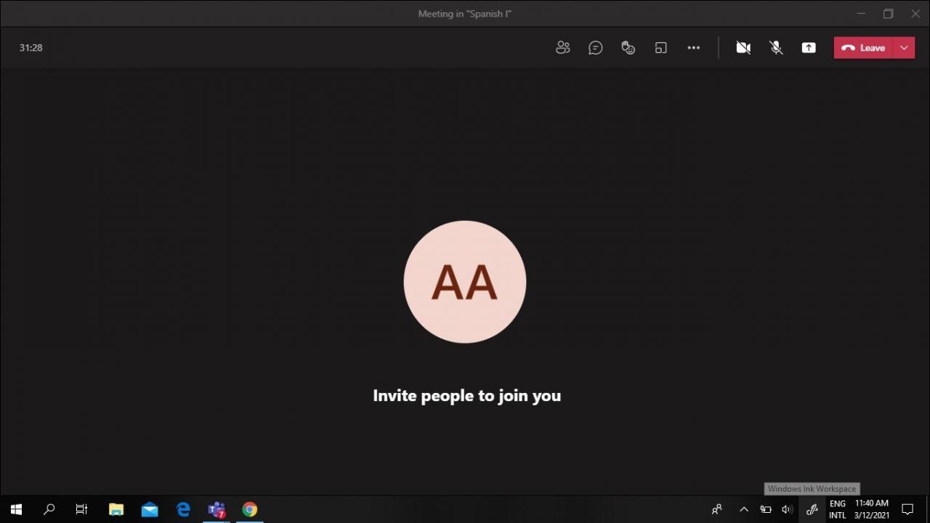Expand the hidden system tray icons

pos(743,509)
